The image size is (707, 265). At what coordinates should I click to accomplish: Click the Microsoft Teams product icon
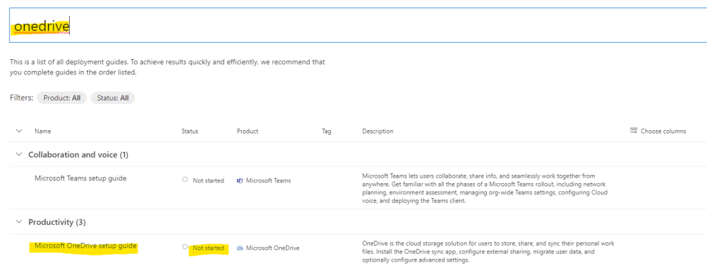point(240,180)
